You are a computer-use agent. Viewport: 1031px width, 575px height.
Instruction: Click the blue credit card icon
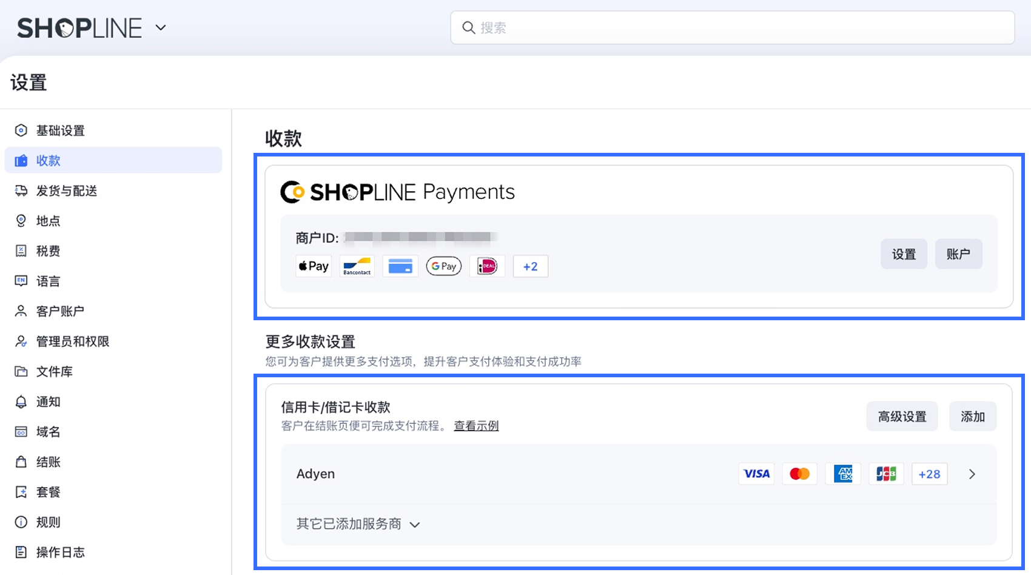point(400,266)
